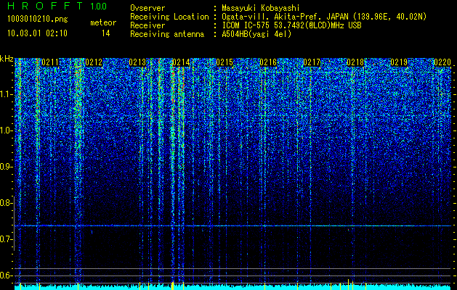Click the 0218 time marker
The height and width of the screenshot is (290, 457).
pos(355,62)
